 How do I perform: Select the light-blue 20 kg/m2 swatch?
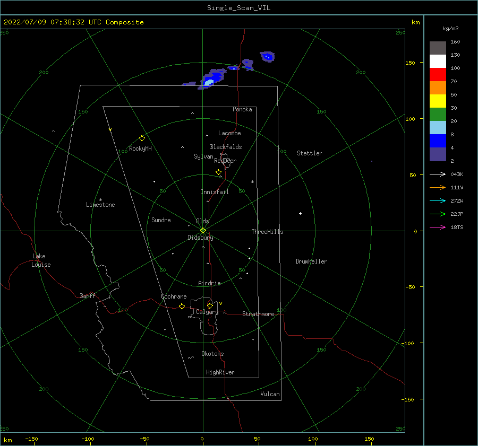coord(438,128)
